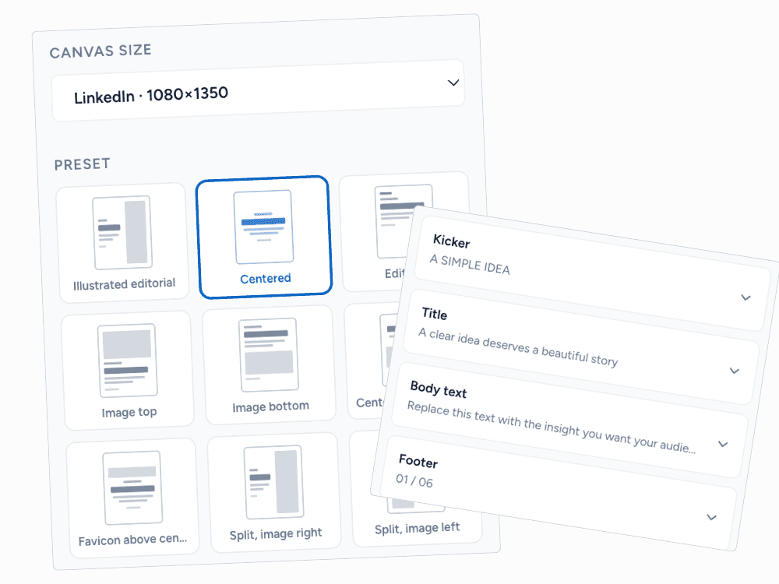The height and width of the screenshot is (584, 779).
Task: Click the Kicker label
Action: tap(452, 241)
